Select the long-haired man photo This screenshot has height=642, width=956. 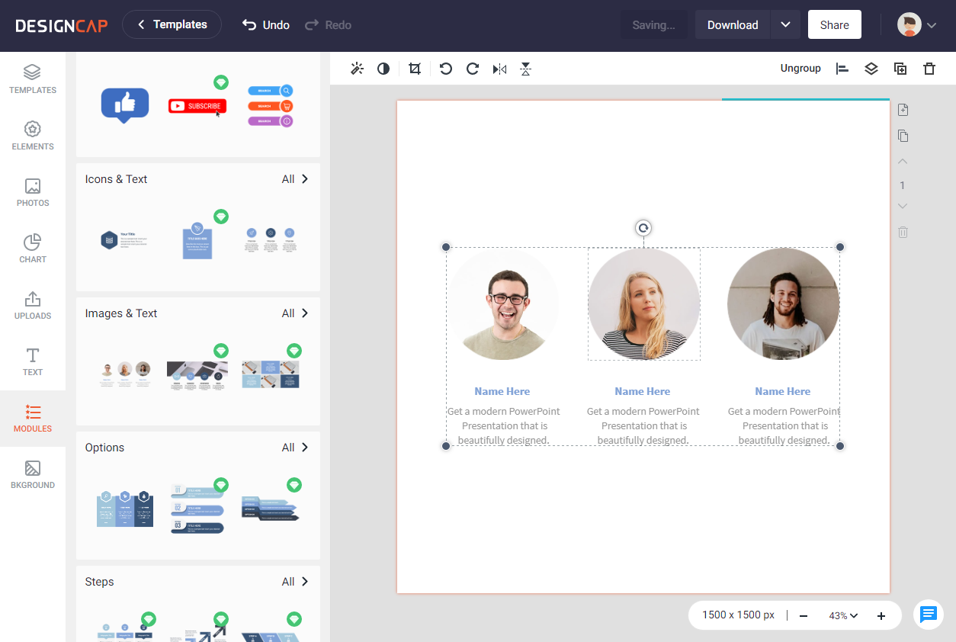(784, 304)
